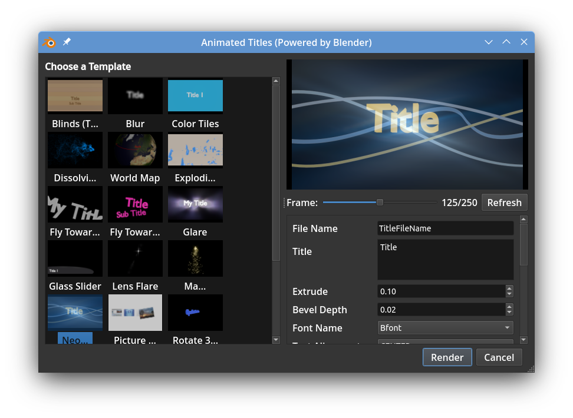Click into the Title text area
This screenshot has height=418, width=573.
445,260
